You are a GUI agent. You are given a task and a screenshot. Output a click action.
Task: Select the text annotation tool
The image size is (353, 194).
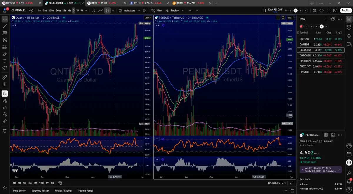pos(5,61)
